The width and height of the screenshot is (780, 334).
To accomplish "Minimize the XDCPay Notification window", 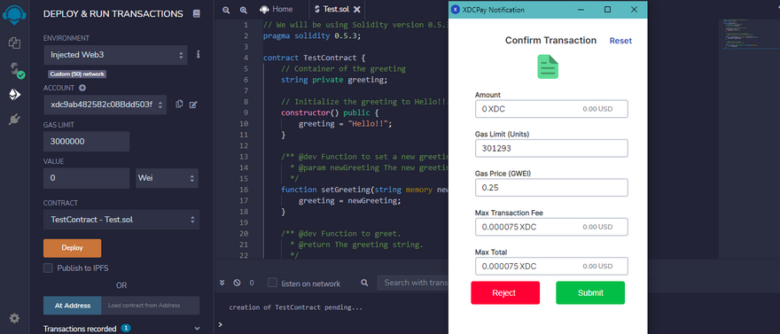I will (x=581, y=10).
